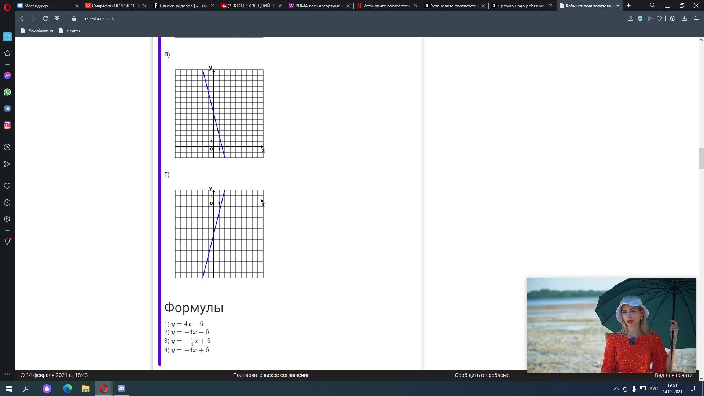Open Opera start page home icon
Screen dimensions: 704x396
(7, 37)
